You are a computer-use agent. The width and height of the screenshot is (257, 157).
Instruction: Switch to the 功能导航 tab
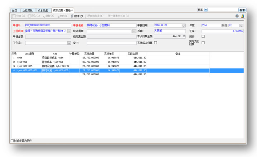point(27,10)
